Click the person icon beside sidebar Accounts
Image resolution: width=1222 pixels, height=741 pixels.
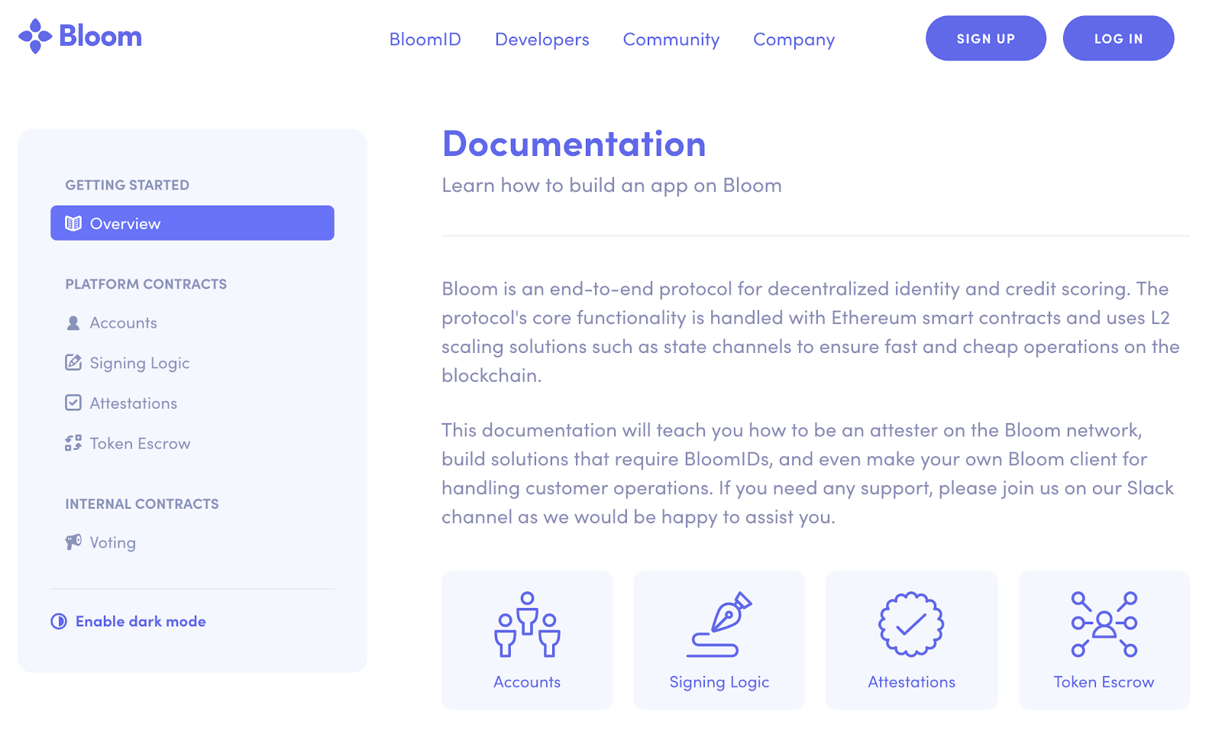[73, 323]
